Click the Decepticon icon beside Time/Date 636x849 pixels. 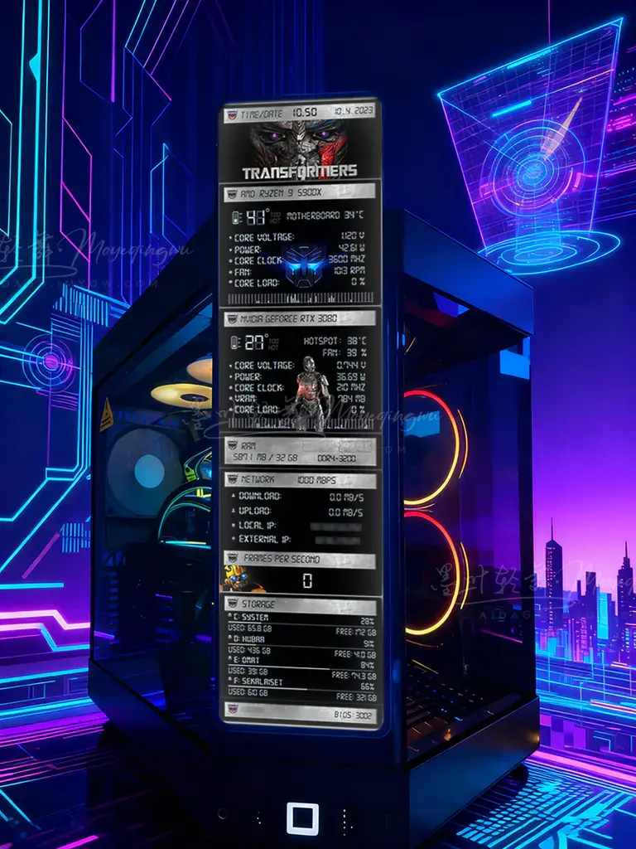(x=231, y=114)
